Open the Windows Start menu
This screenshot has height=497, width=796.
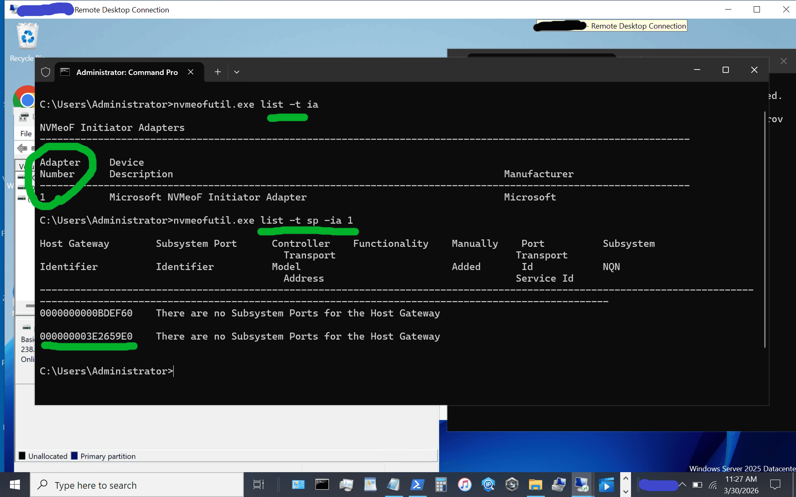pos(15,485)
